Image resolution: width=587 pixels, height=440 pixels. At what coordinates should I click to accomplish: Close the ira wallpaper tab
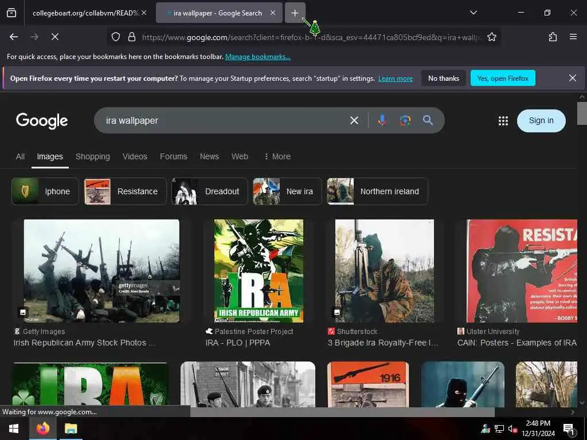273,13
